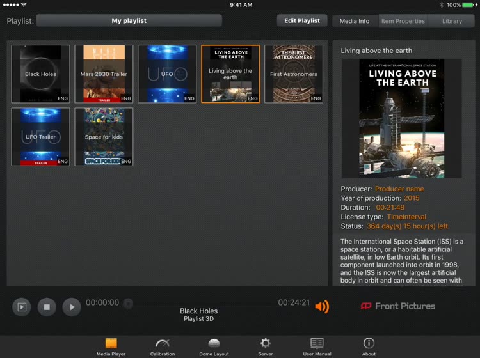Screen dimensions: 480x358
Task: Switch to the Library tab
Action: [x=451, y=21]
